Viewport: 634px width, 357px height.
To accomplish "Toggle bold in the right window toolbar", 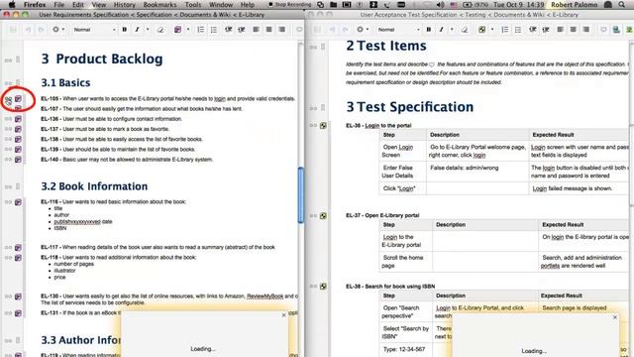I will pos(429,30).
